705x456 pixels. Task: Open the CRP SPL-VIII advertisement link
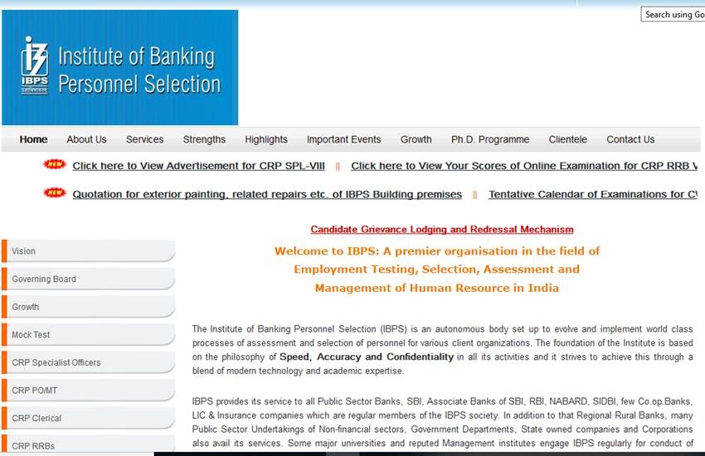(198, 166)
